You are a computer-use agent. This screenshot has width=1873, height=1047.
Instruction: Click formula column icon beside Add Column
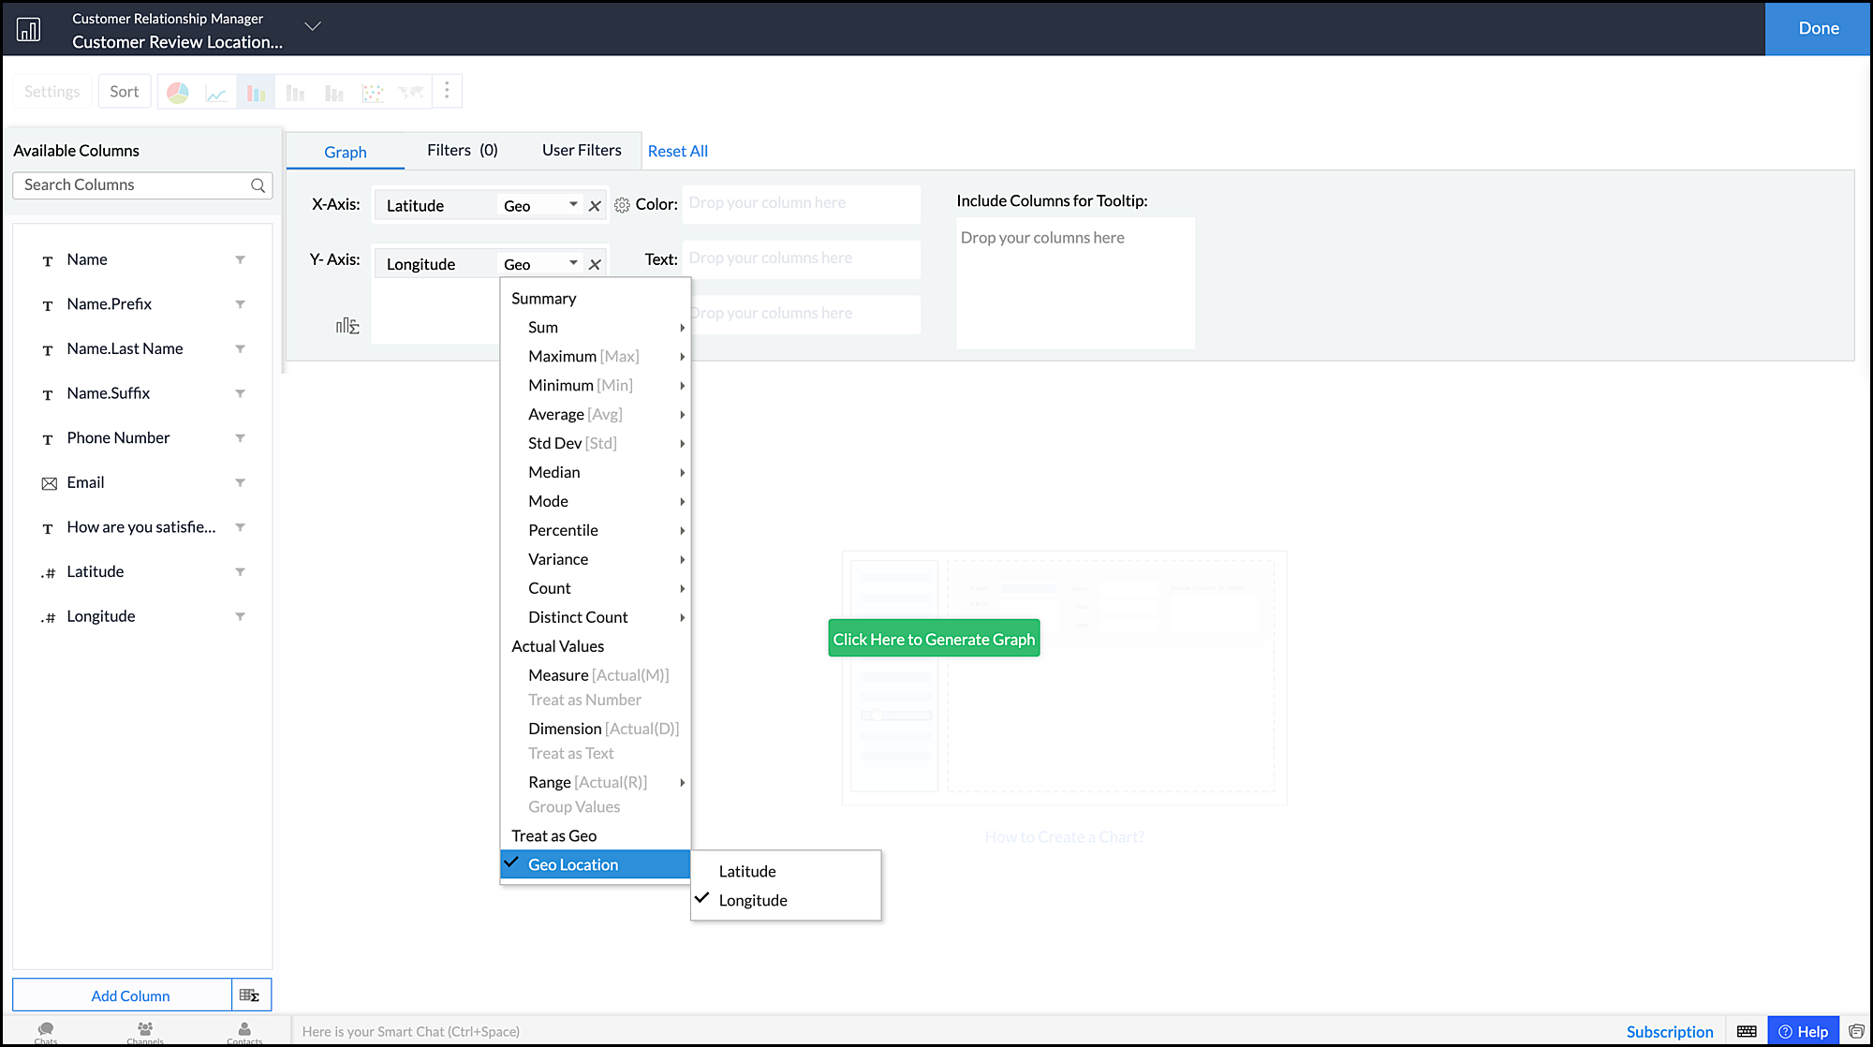coord(250,995)
